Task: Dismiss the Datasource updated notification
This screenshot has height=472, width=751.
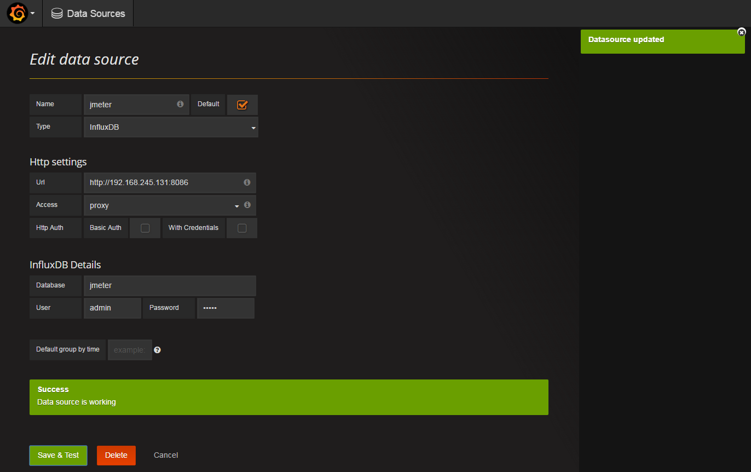Action: pos(742,32)
